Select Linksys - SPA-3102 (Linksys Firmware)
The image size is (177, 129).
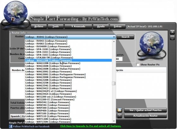point(68,55)
